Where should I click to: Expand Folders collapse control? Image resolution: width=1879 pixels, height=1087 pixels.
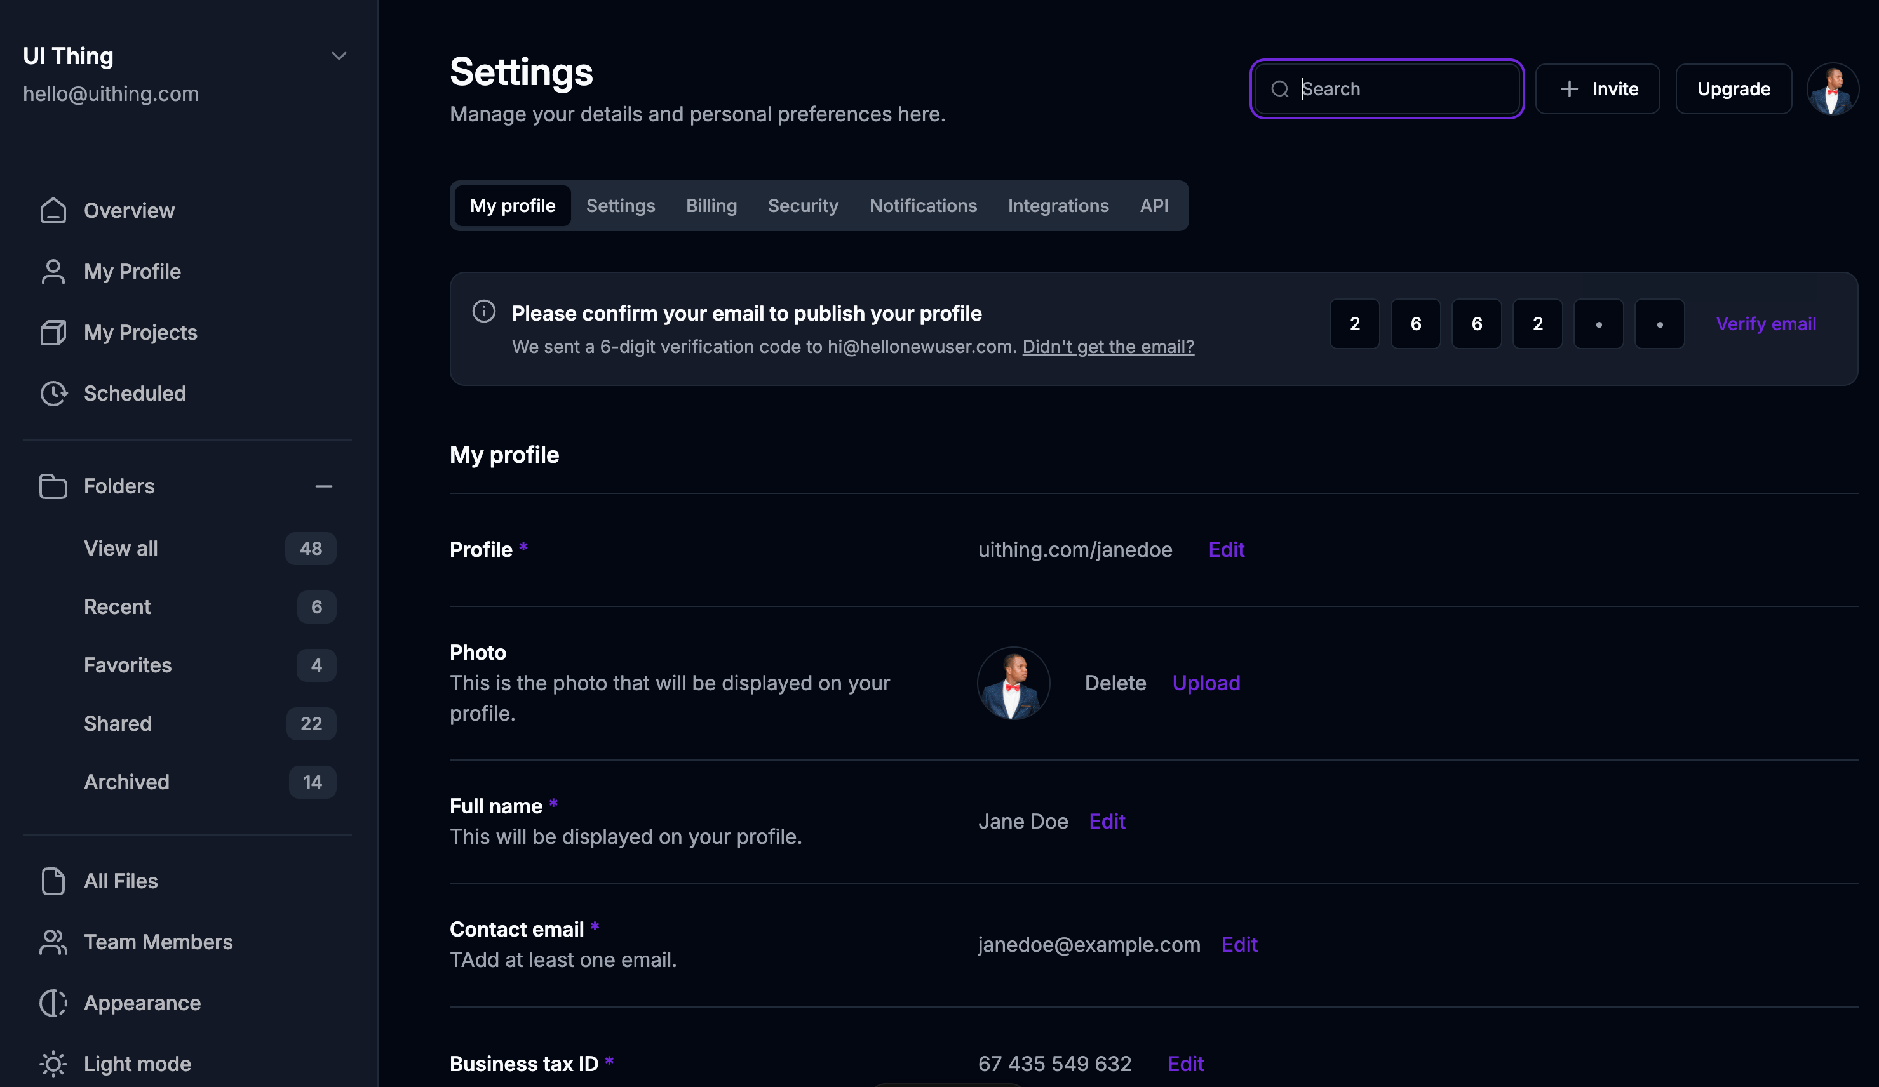coord(323,484)
